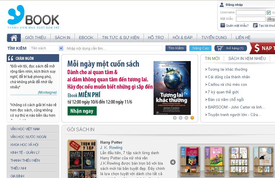275x178 pixels.
Task: Open the EBOOK menu item
Action: click(x=86, y=38)
